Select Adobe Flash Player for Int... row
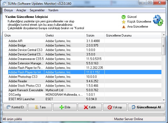Screen dimensions: 168x123 pyautogui.click(x=82, y=72)
